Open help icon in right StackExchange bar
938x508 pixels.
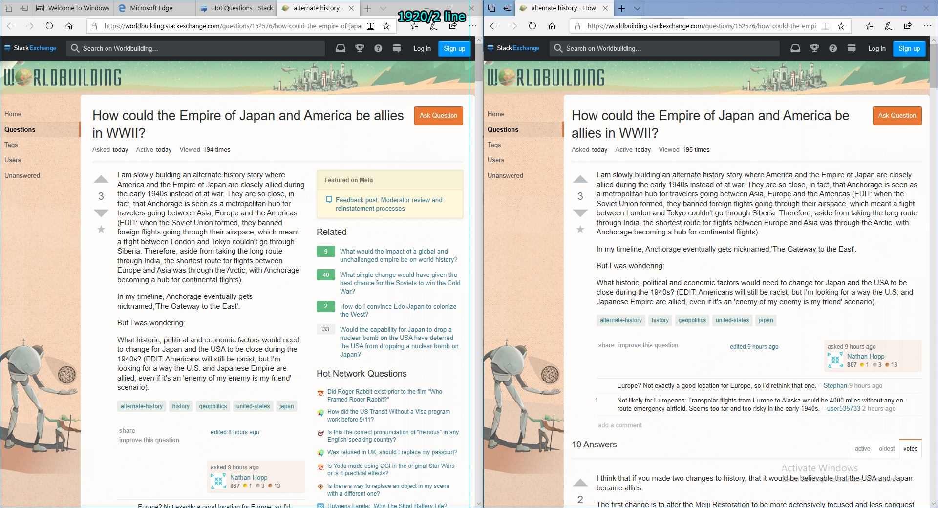(833, 48)
